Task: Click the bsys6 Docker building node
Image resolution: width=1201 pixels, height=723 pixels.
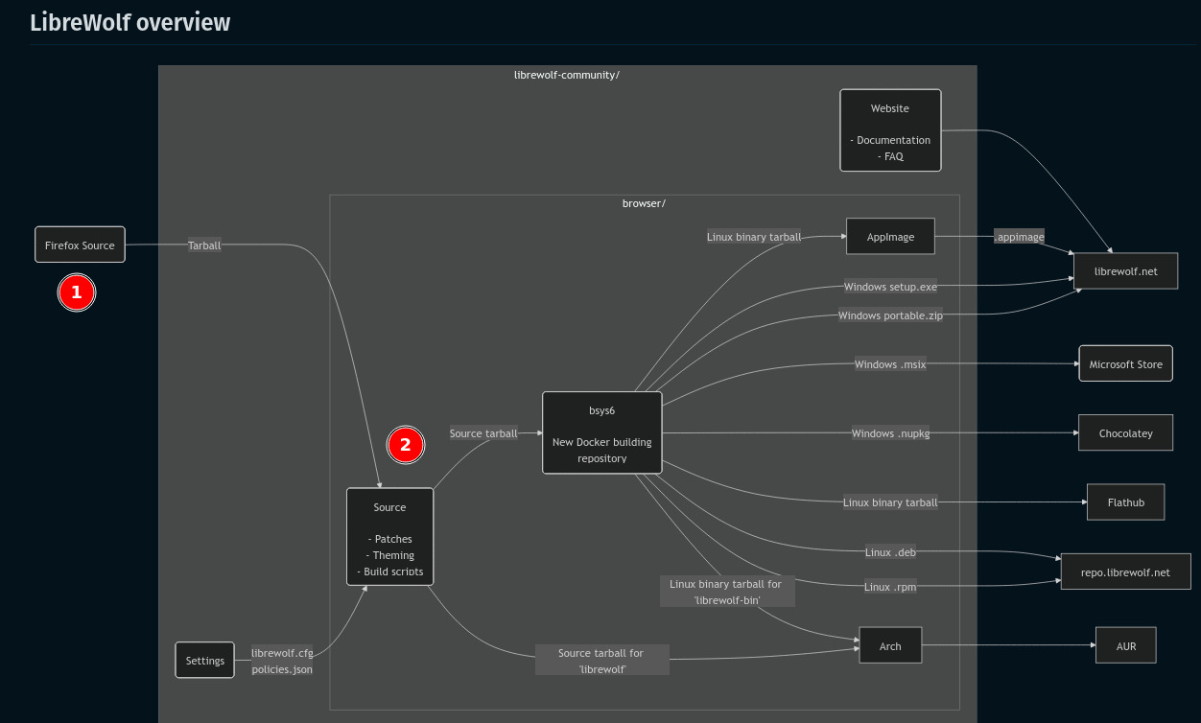Action: click(x=601, y=432)
